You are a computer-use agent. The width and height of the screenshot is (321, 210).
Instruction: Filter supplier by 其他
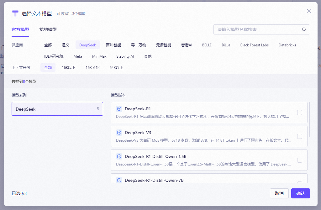point(148,56)
